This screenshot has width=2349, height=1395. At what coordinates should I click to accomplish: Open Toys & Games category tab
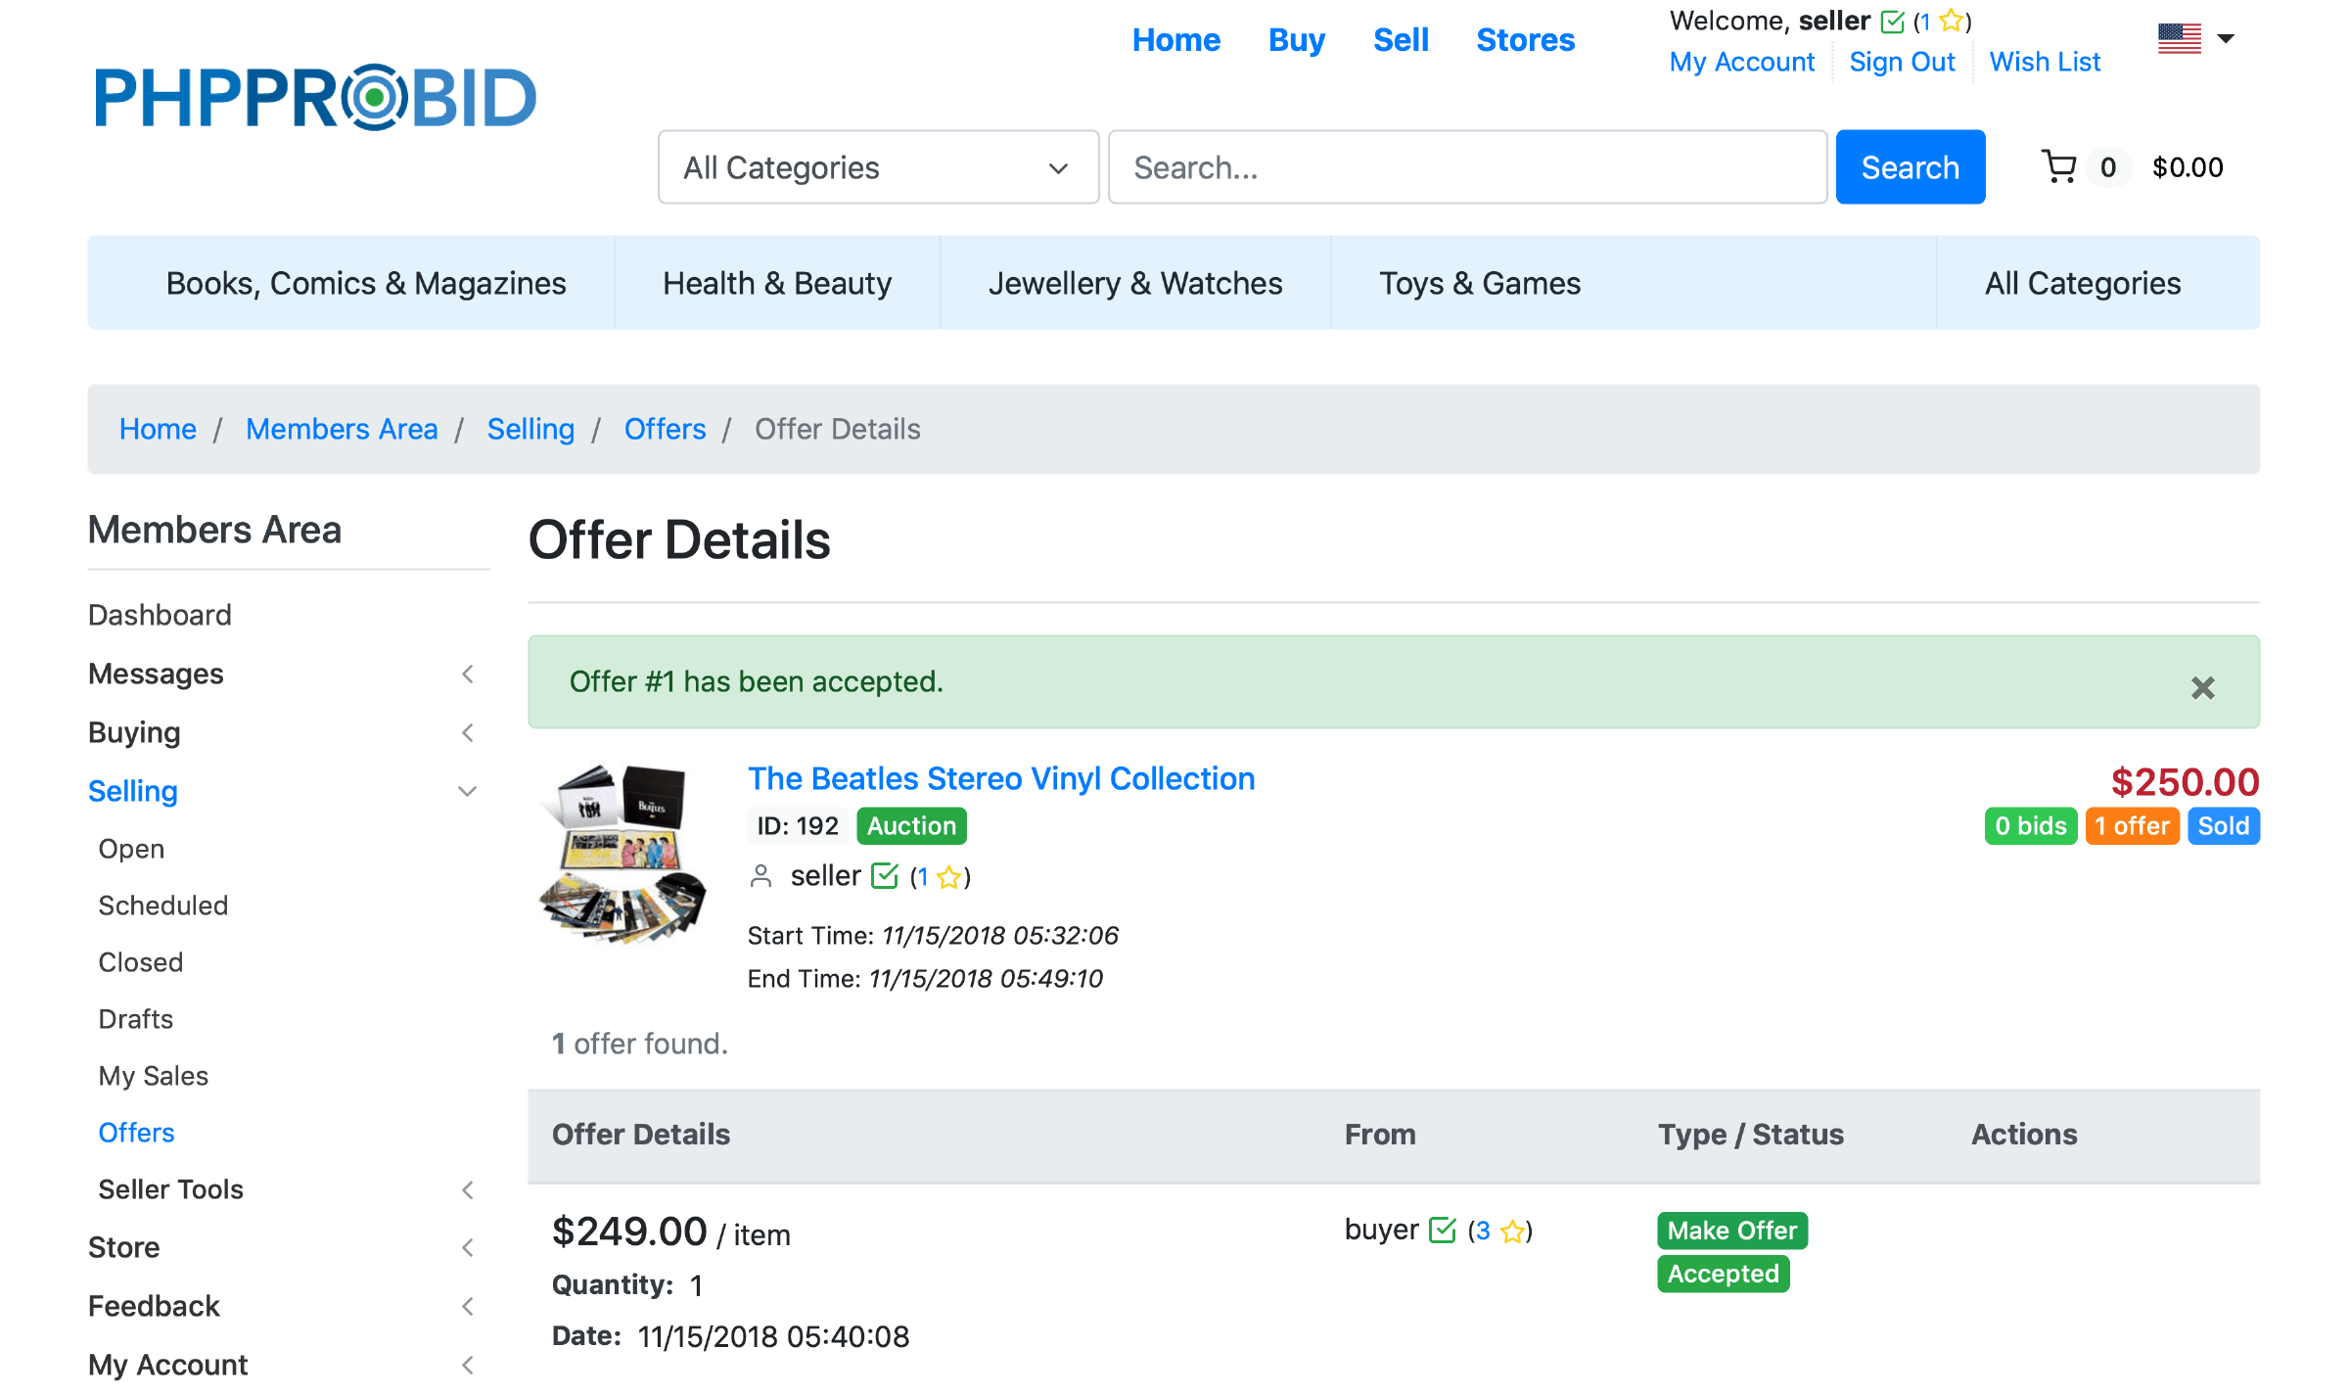1479,283
